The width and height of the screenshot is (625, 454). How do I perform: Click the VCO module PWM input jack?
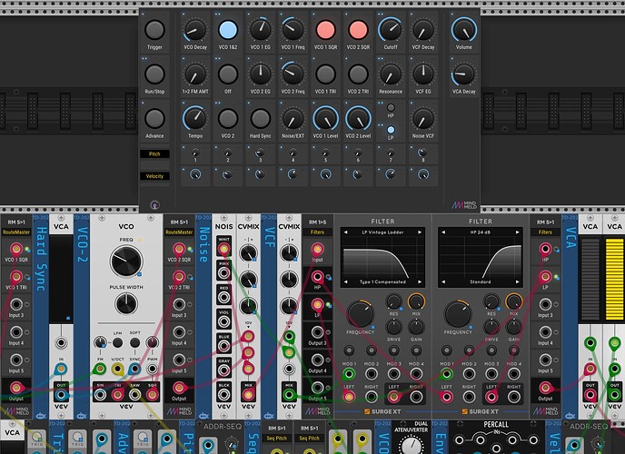(152, 369)
